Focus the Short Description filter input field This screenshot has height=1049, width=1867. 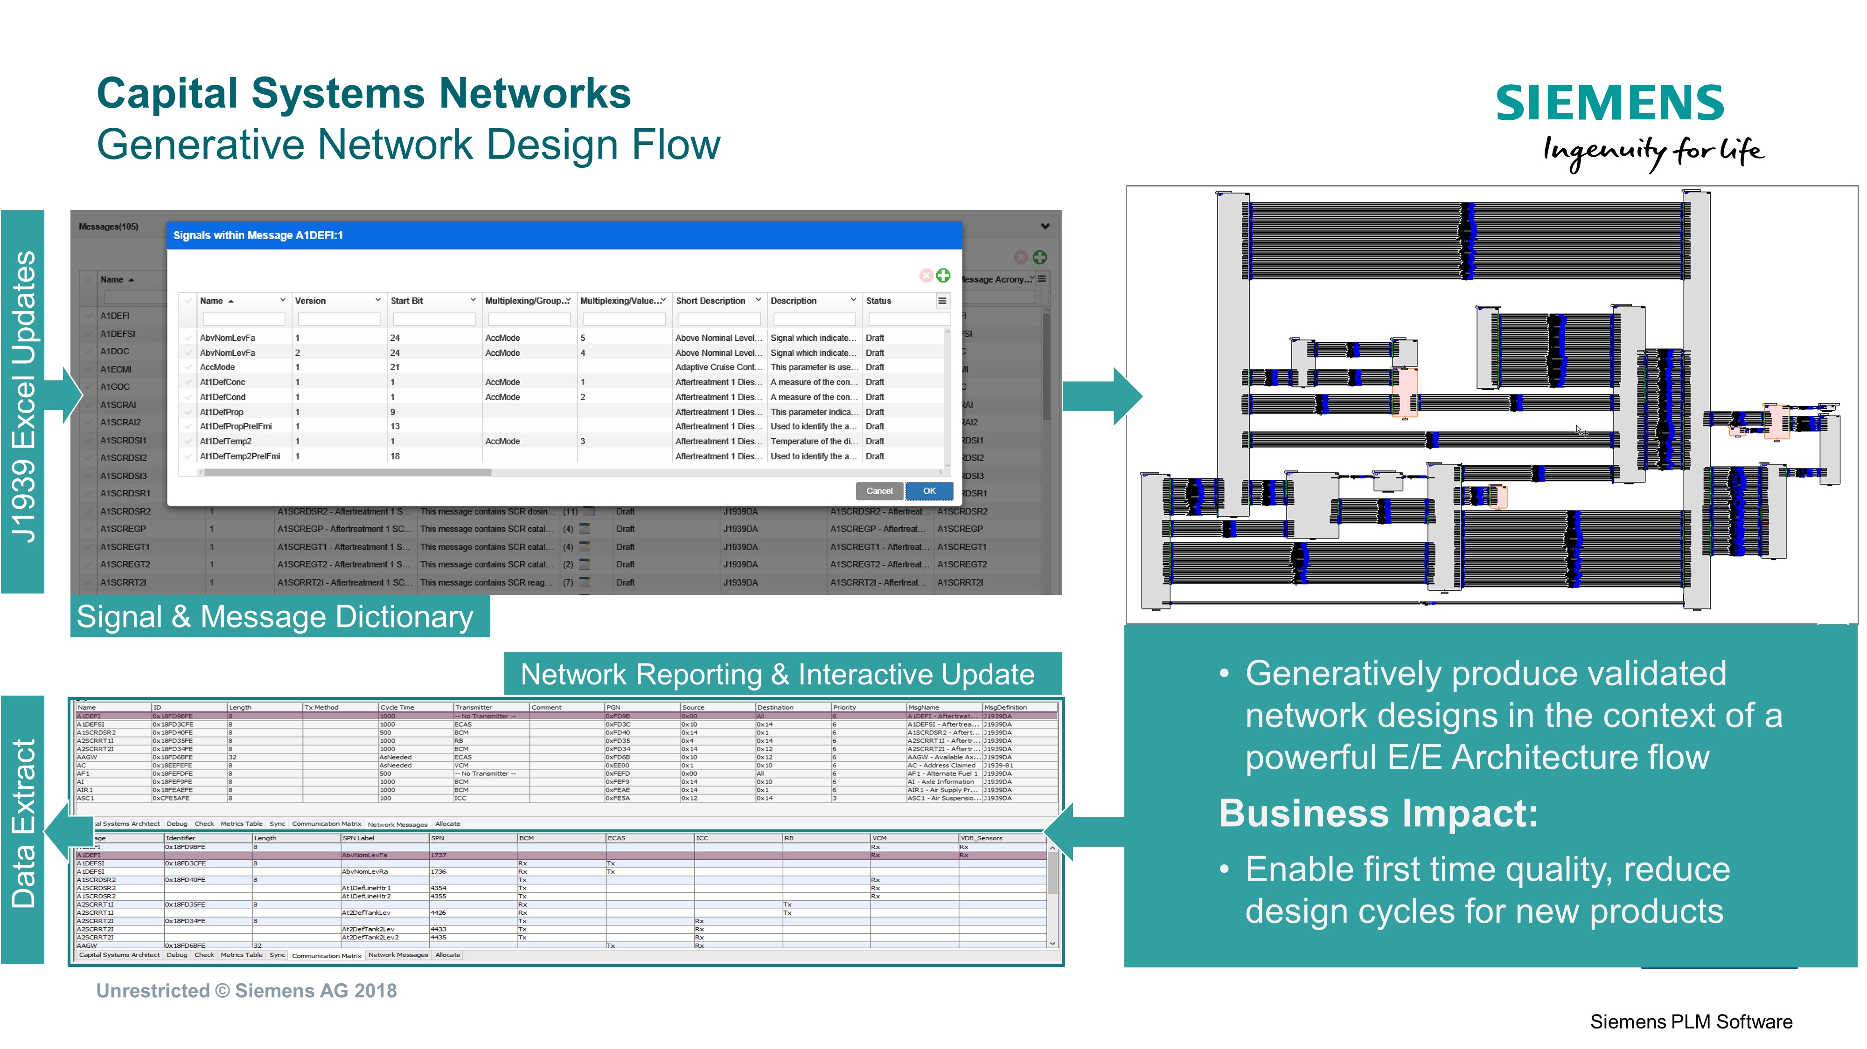(x=719, y=319)
